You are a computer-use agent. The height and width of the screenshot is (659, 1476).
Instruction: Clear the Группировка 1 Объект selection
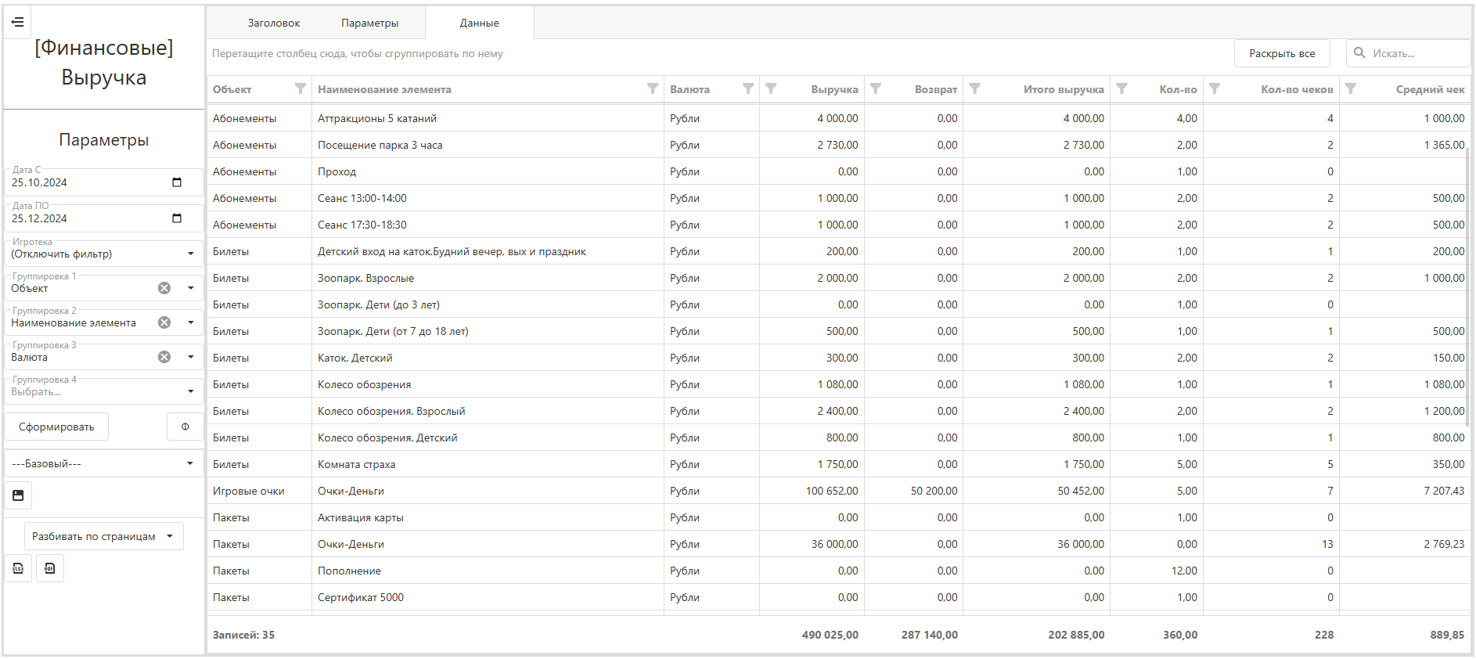164,288
